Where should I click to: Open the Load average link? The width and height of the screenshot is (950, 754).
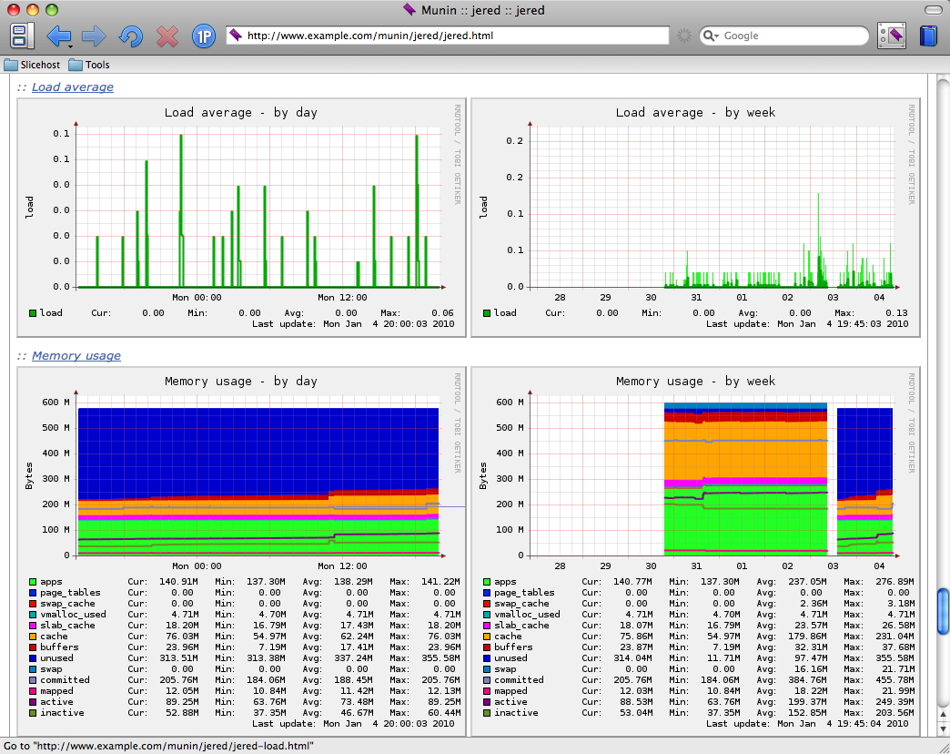click(x=73, y=87)
